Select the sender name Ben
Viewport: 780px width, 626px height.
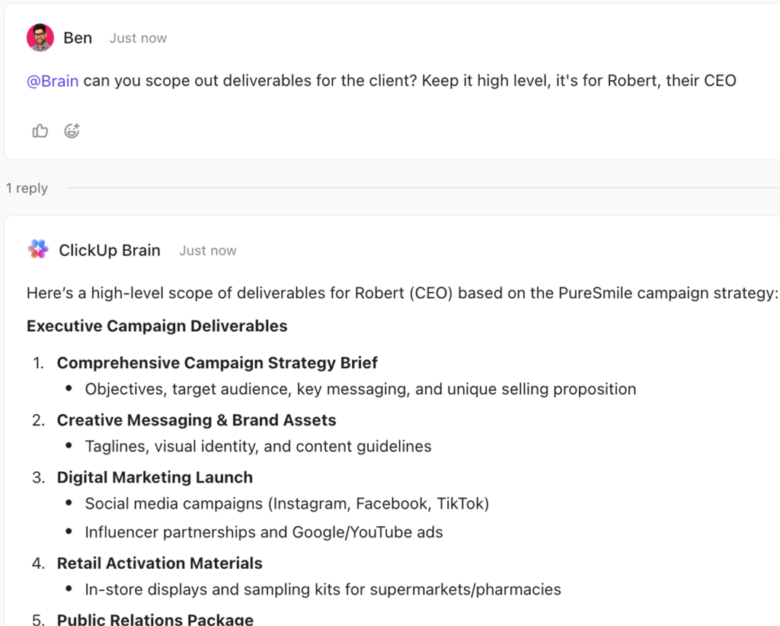click(77, 37)
